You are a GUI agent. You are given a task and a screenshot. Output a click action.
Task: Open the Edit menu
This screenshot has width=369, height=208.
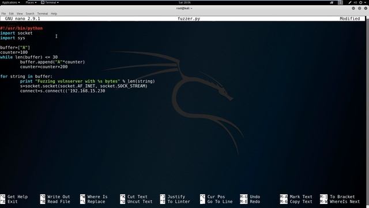[12, 14]
